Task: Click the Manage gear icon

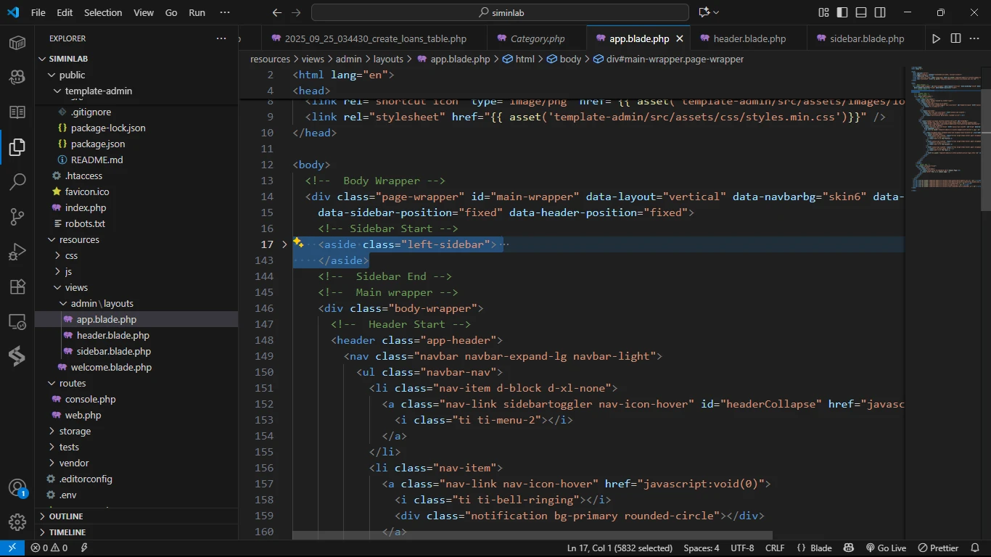Action: [17, 522]
